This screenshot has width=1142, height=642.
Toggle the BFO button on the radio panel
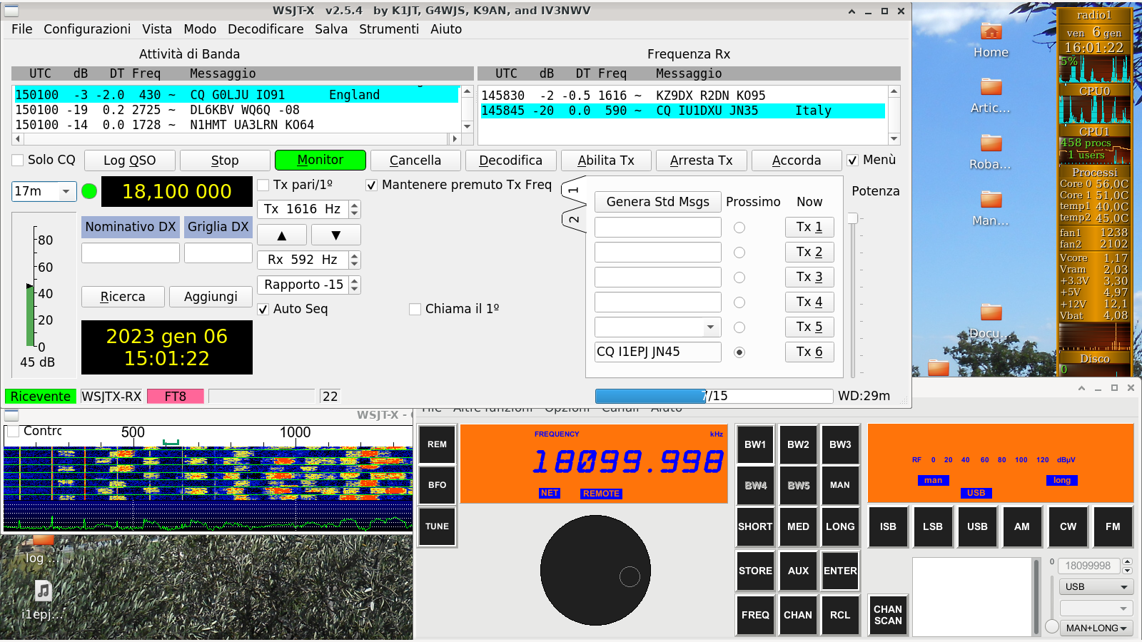pyautogui.click(x=437, y=485)
